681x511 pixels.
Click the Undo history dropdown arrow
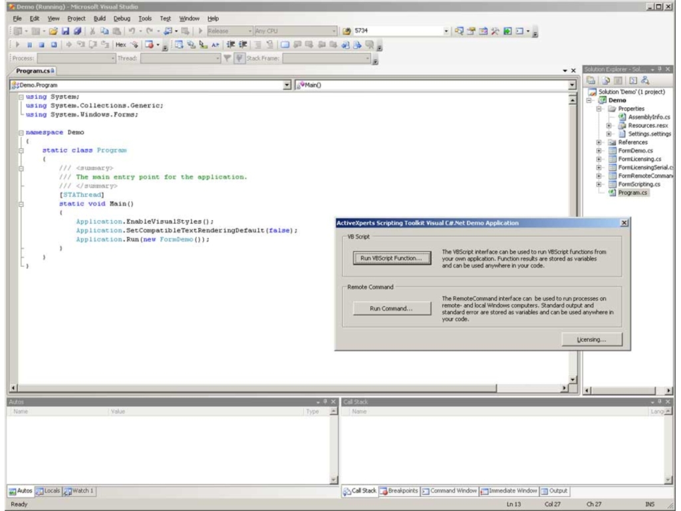[x=140, y=31]
